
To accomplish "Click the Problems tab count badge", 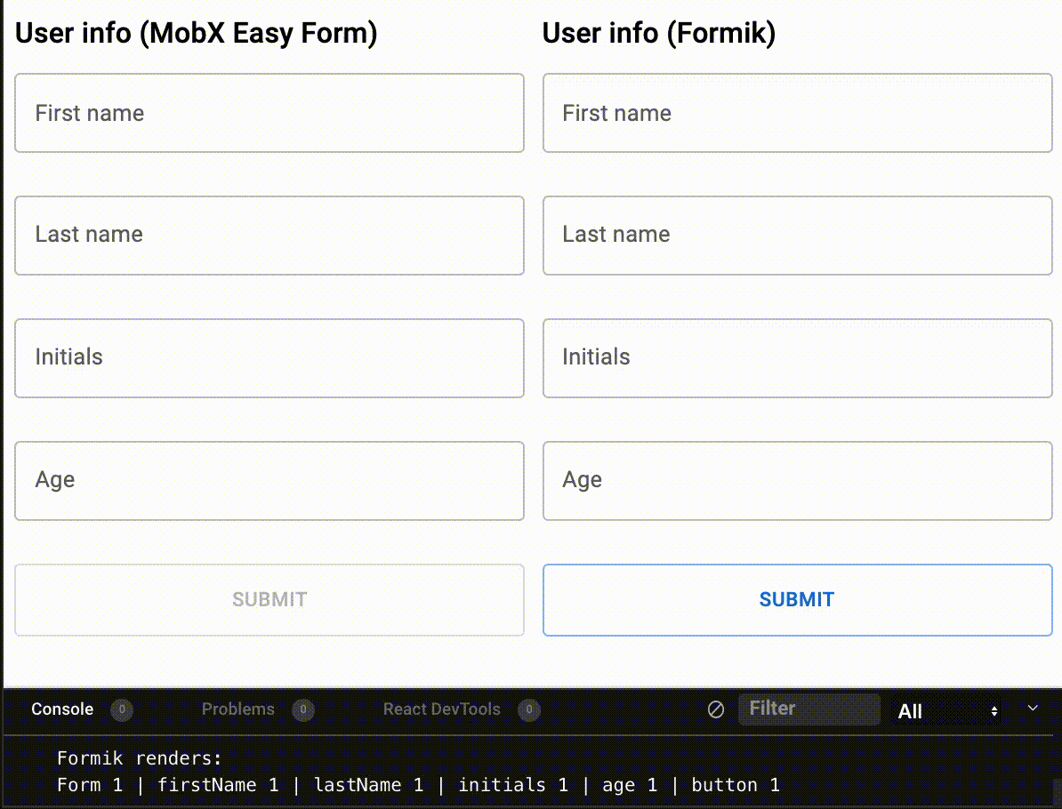I will tap(303, 709).
